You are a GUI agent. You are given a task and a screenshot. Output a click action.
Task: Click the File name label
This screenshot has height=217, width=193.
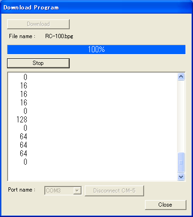[22, 36]
